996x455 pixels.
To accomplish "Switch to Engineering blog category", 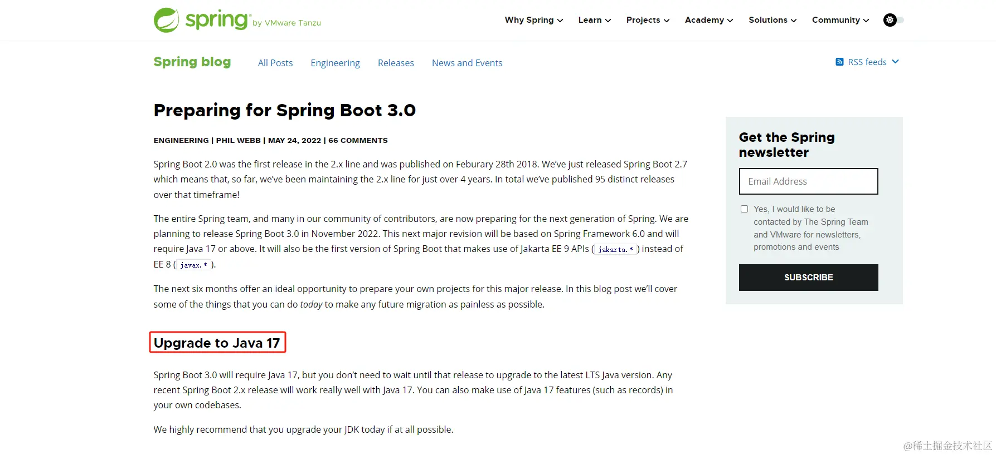I will pyautogui.click(x=335, y=63).
